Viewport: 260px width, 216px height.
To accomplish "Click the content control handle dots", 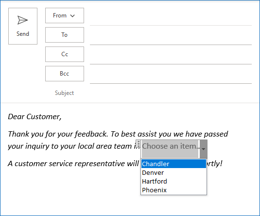I will coord(139,144).
